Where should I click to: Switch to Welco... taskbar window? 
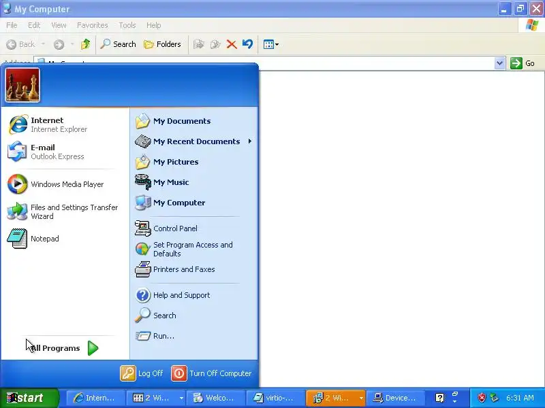pyautogui.click(x=215, y=398)
